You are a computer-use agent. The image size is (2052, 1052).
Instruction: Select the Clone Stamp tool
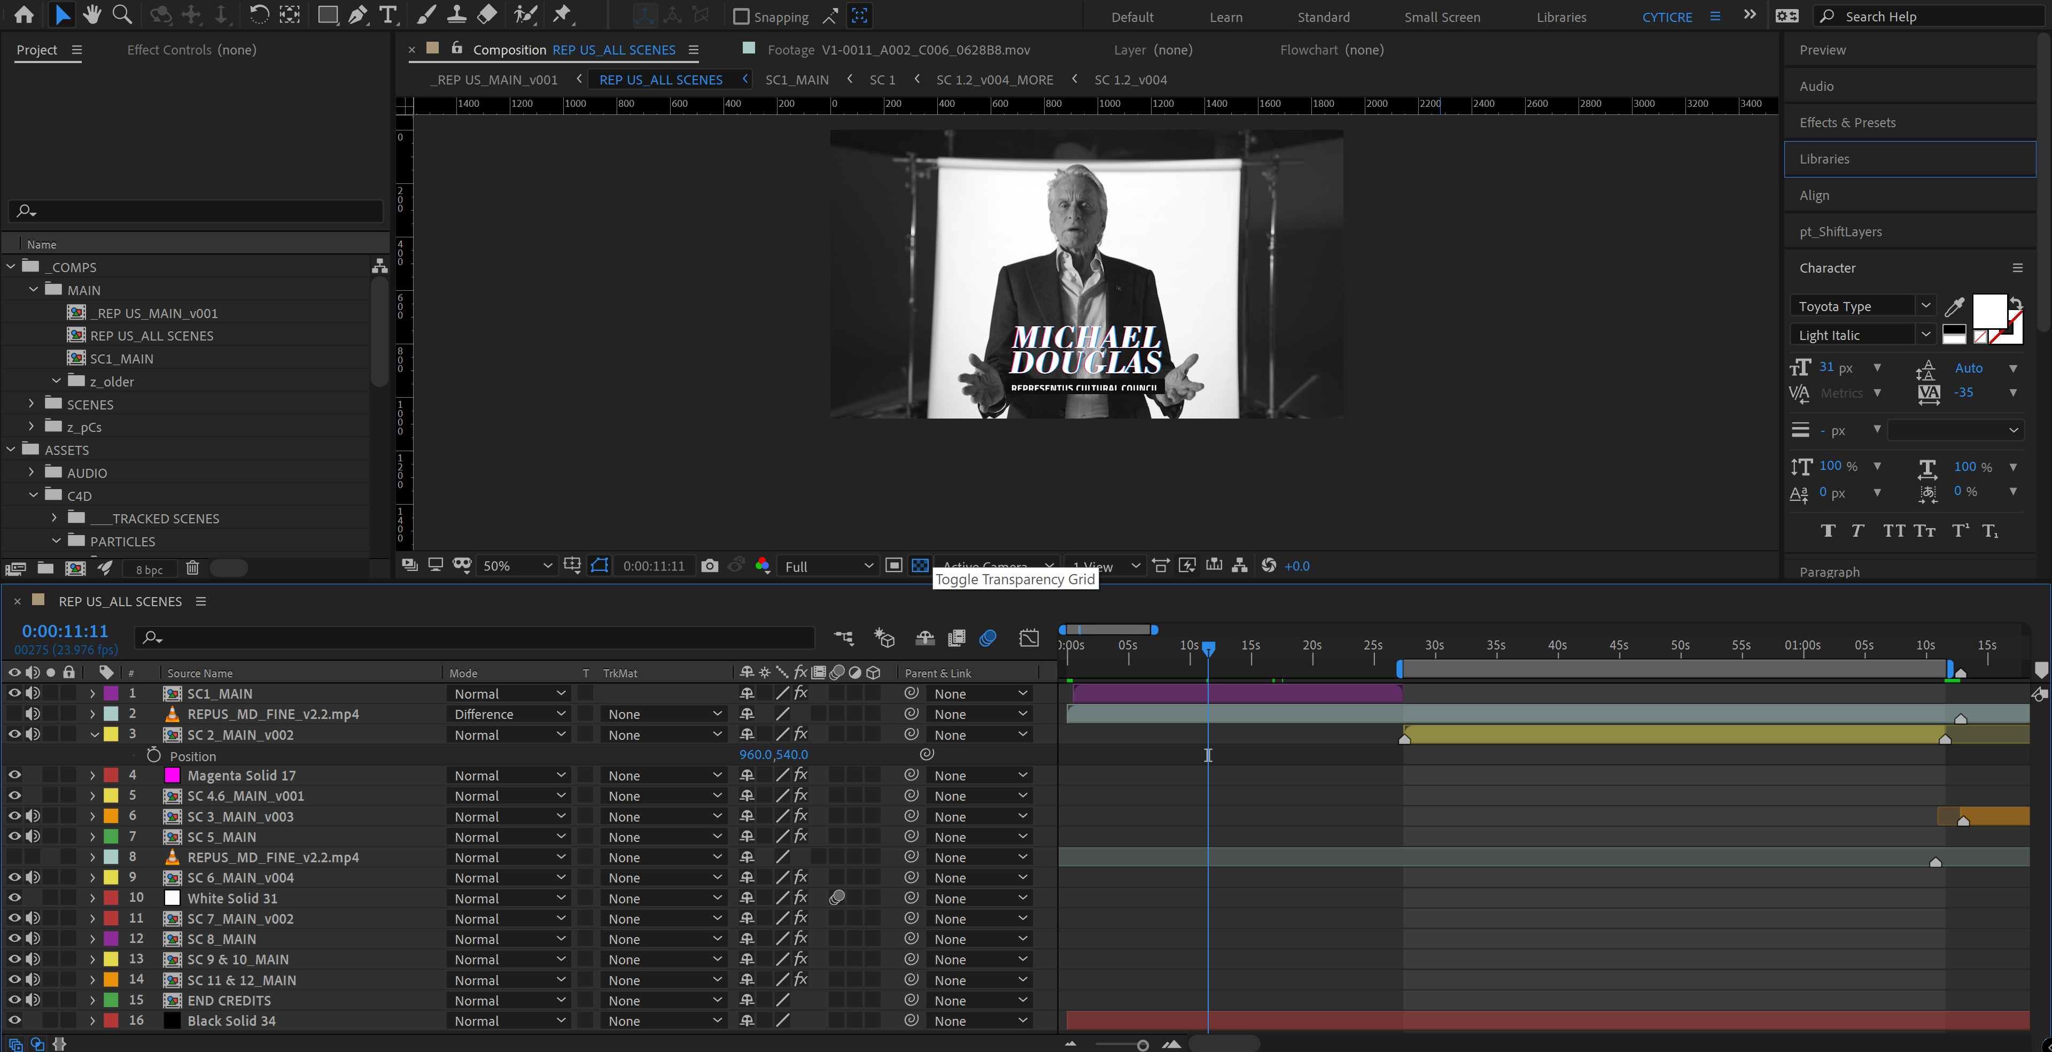456,14
